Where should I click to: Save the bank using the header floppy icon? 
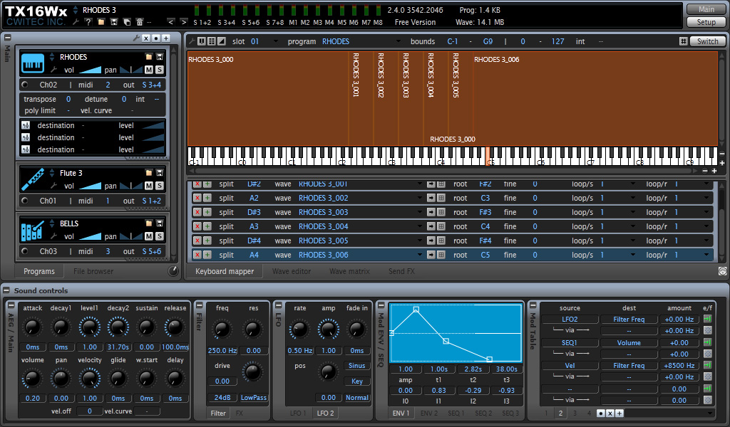point(113,22)
